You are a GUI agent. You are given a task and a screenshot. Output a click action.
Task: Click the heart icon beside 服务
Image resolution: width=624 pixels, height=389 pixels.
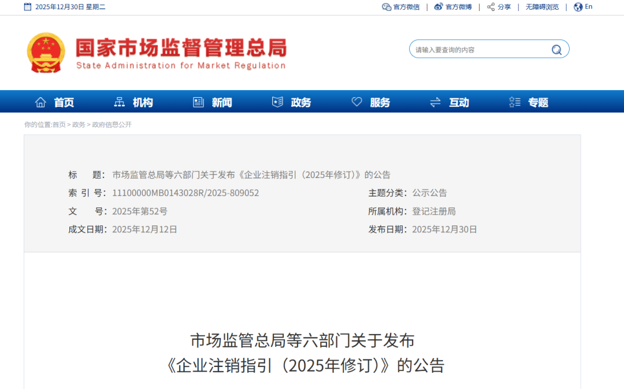[356, 102]
